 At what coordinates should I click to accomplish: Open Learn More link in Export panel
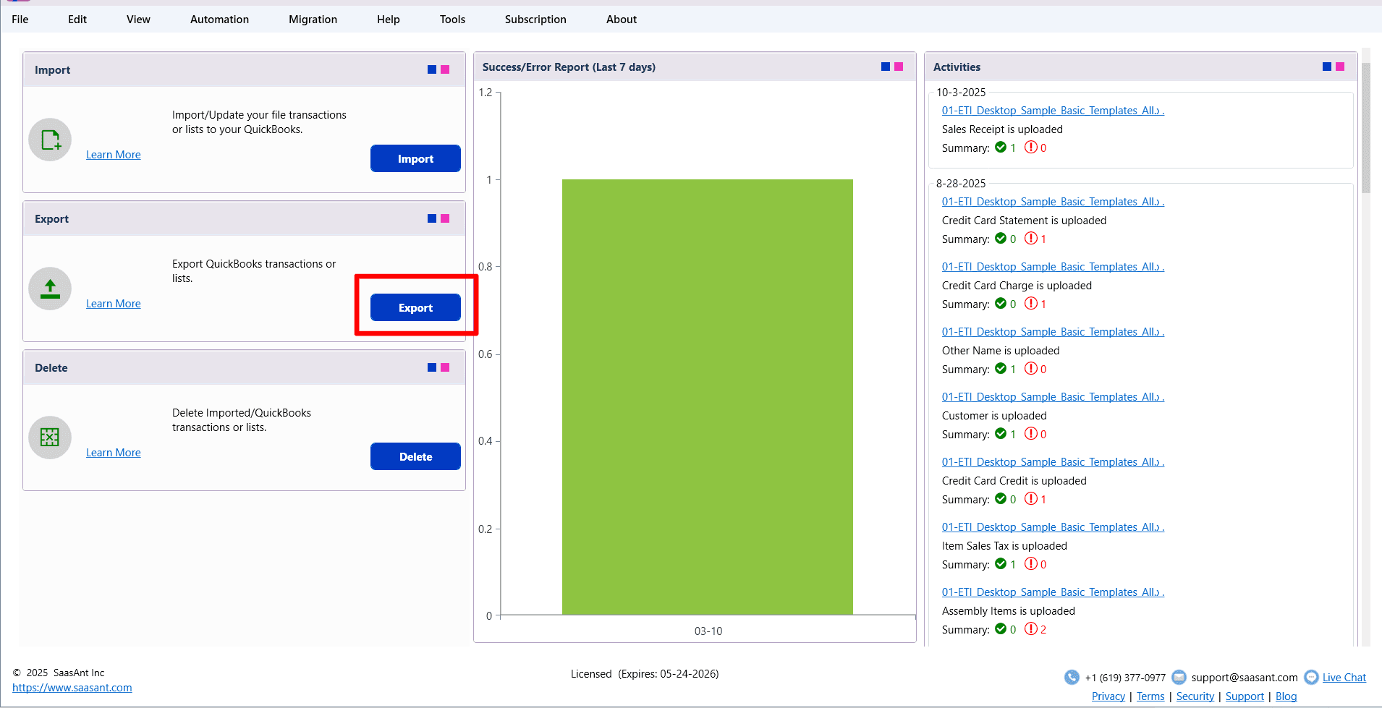pos(114,304)
